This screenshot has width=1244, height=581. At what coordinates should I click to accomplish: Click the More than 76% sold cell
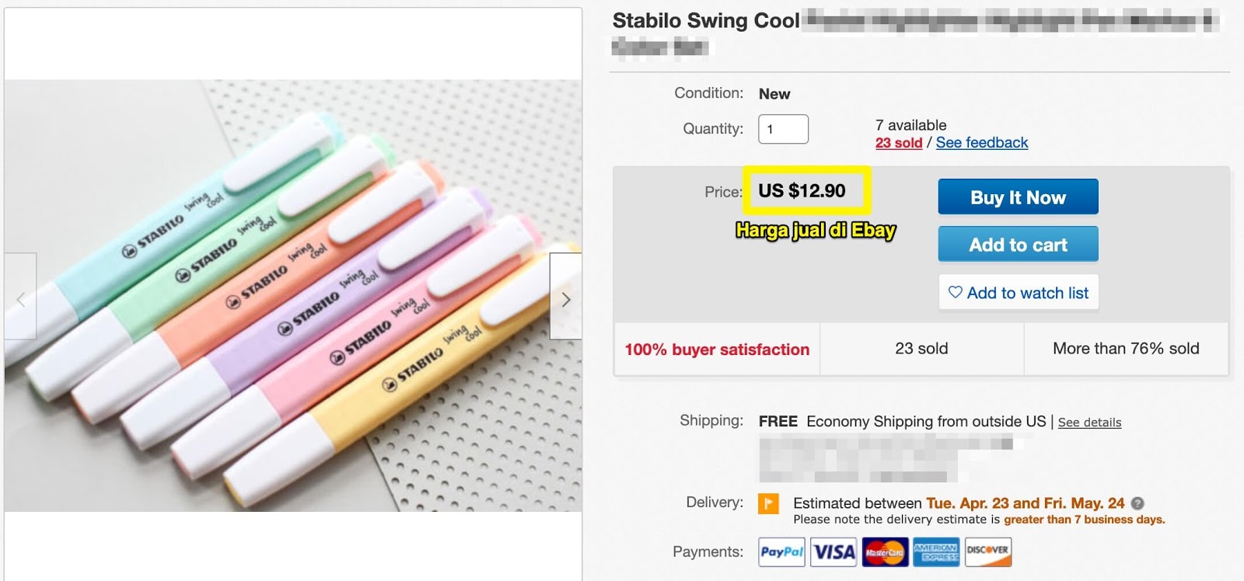pyautogui.click(x=1126, y=349)
